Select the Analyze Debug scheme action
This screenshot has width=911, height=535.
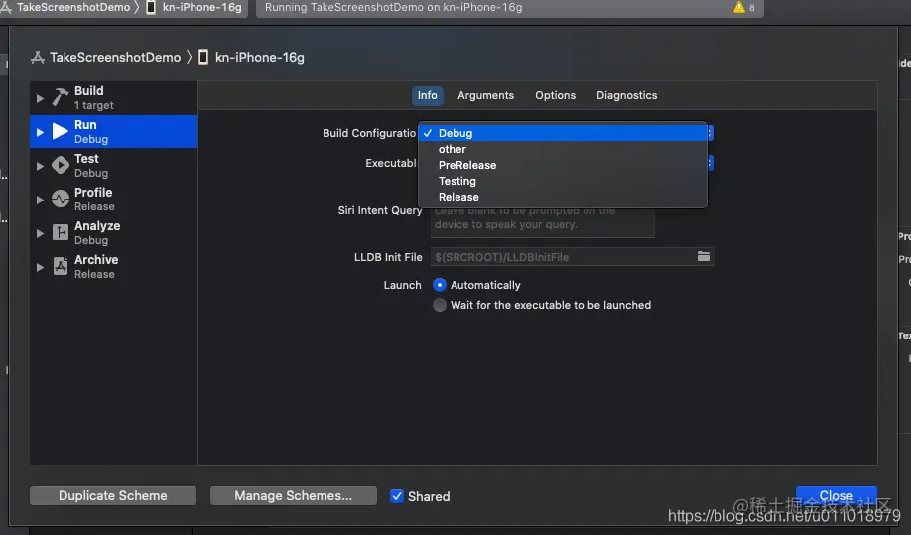point(113,232)
